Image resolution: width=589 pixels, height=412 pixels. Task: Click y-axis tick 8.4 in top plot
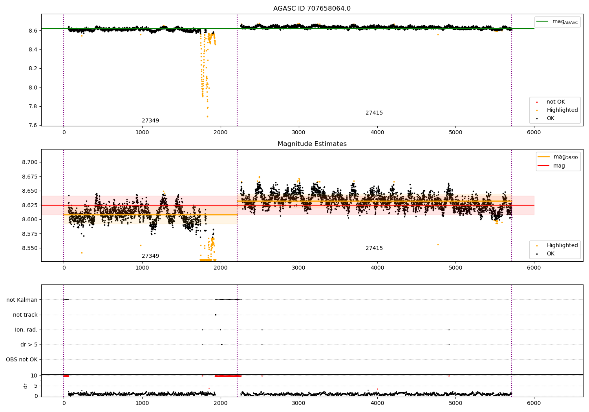[x=33, y=49]
